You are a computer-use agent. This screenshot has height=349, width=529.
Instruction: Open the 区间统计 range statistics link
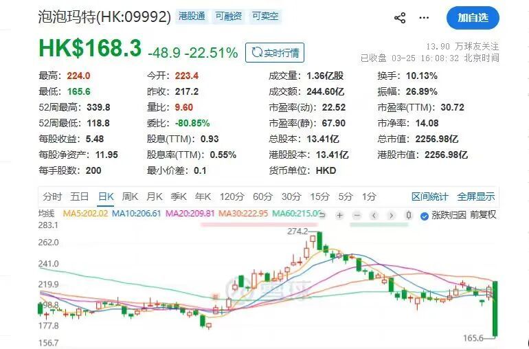[429, 196]
